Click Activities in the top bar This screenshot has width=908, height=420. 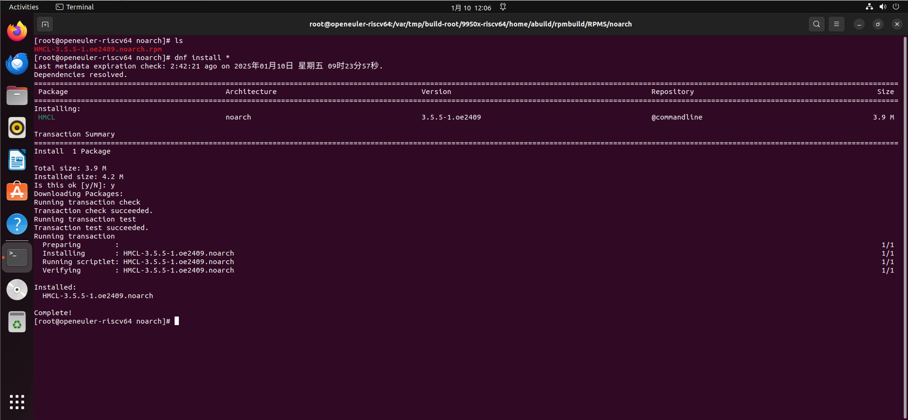tap(24, 7)
